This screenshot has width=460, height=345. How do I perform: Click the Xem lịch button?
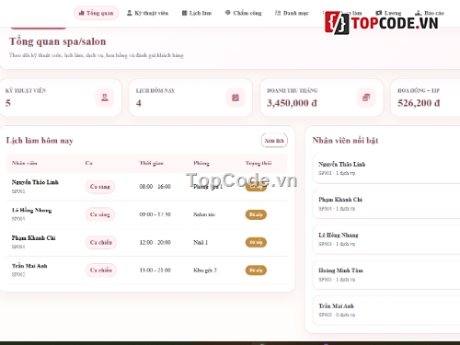[x=274, y=141]
